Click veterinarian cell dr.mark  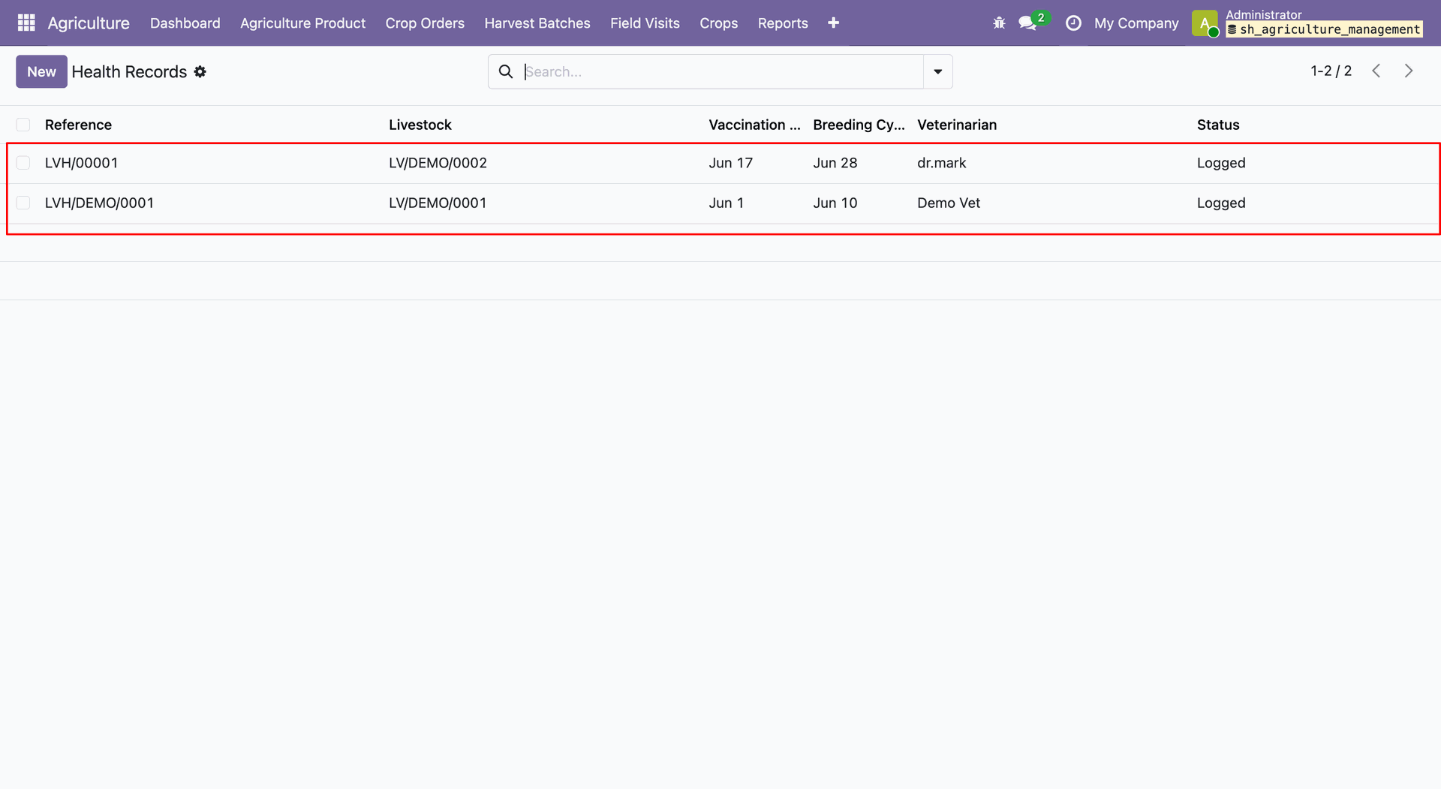tap(942, 163)
